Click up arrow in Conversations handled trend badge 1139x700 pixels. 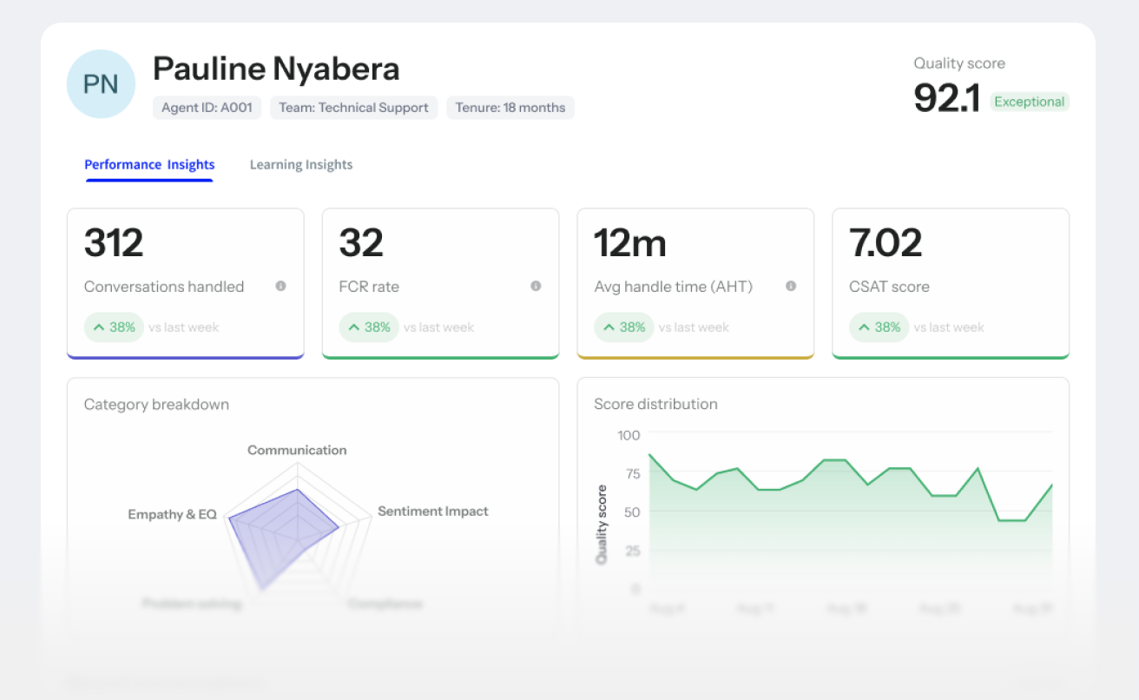(x=99, y=327)
